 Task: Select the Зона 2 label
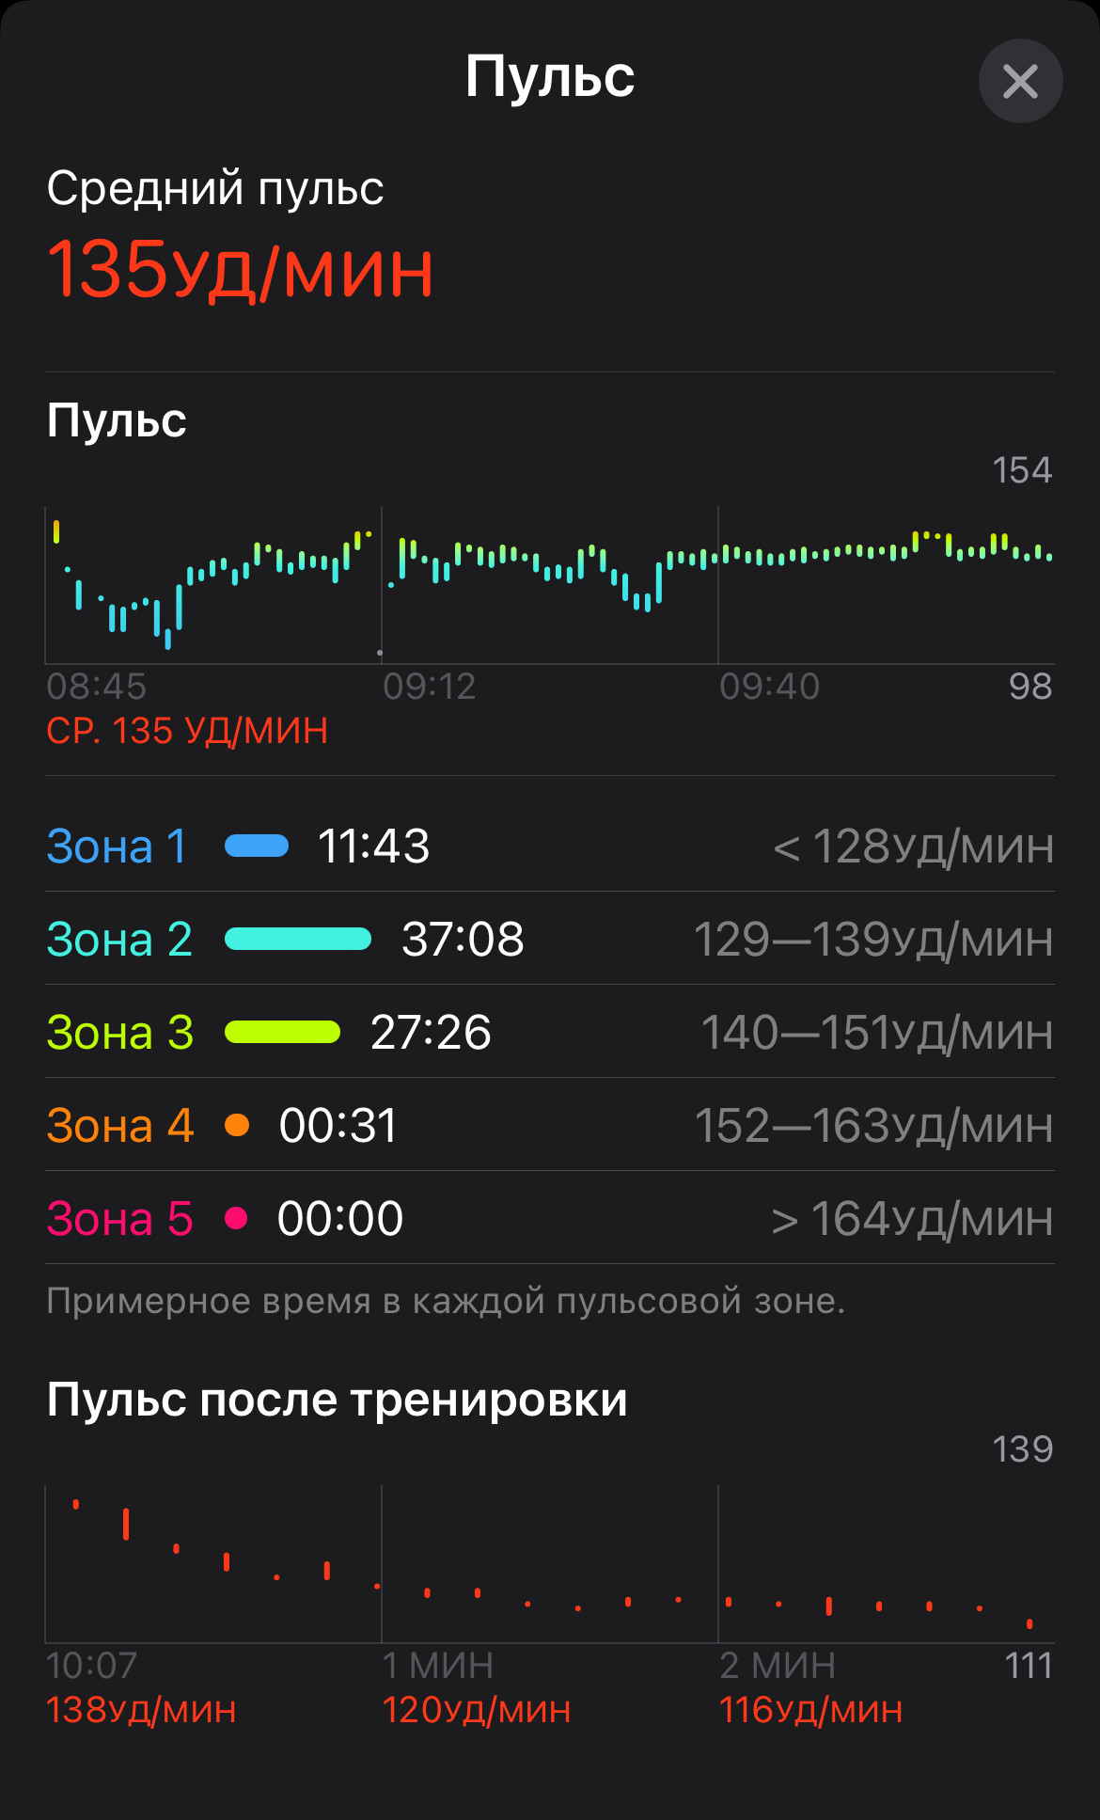tap(119, 940)
